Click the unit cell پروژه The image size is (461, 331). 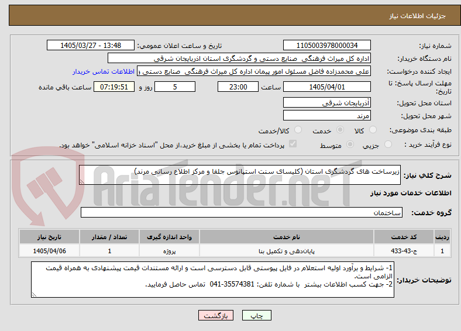click(169, 251)
